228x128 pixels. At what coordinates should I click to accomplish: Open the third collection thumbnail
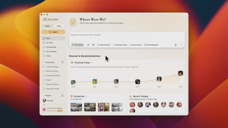click(103, 107)
